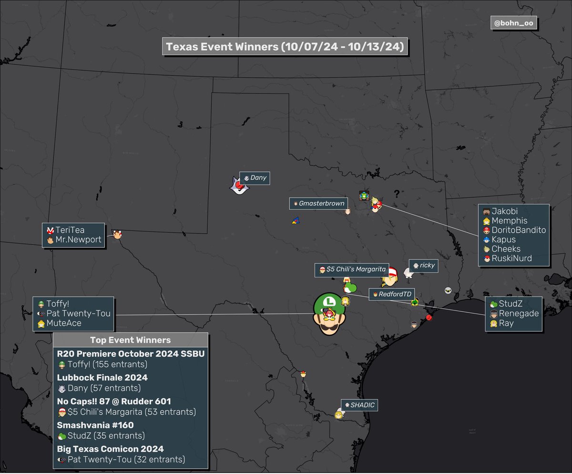Click the Sonic icon next to Kapus
Viewport: 572px width, 474px height.
tap(486, 240)
